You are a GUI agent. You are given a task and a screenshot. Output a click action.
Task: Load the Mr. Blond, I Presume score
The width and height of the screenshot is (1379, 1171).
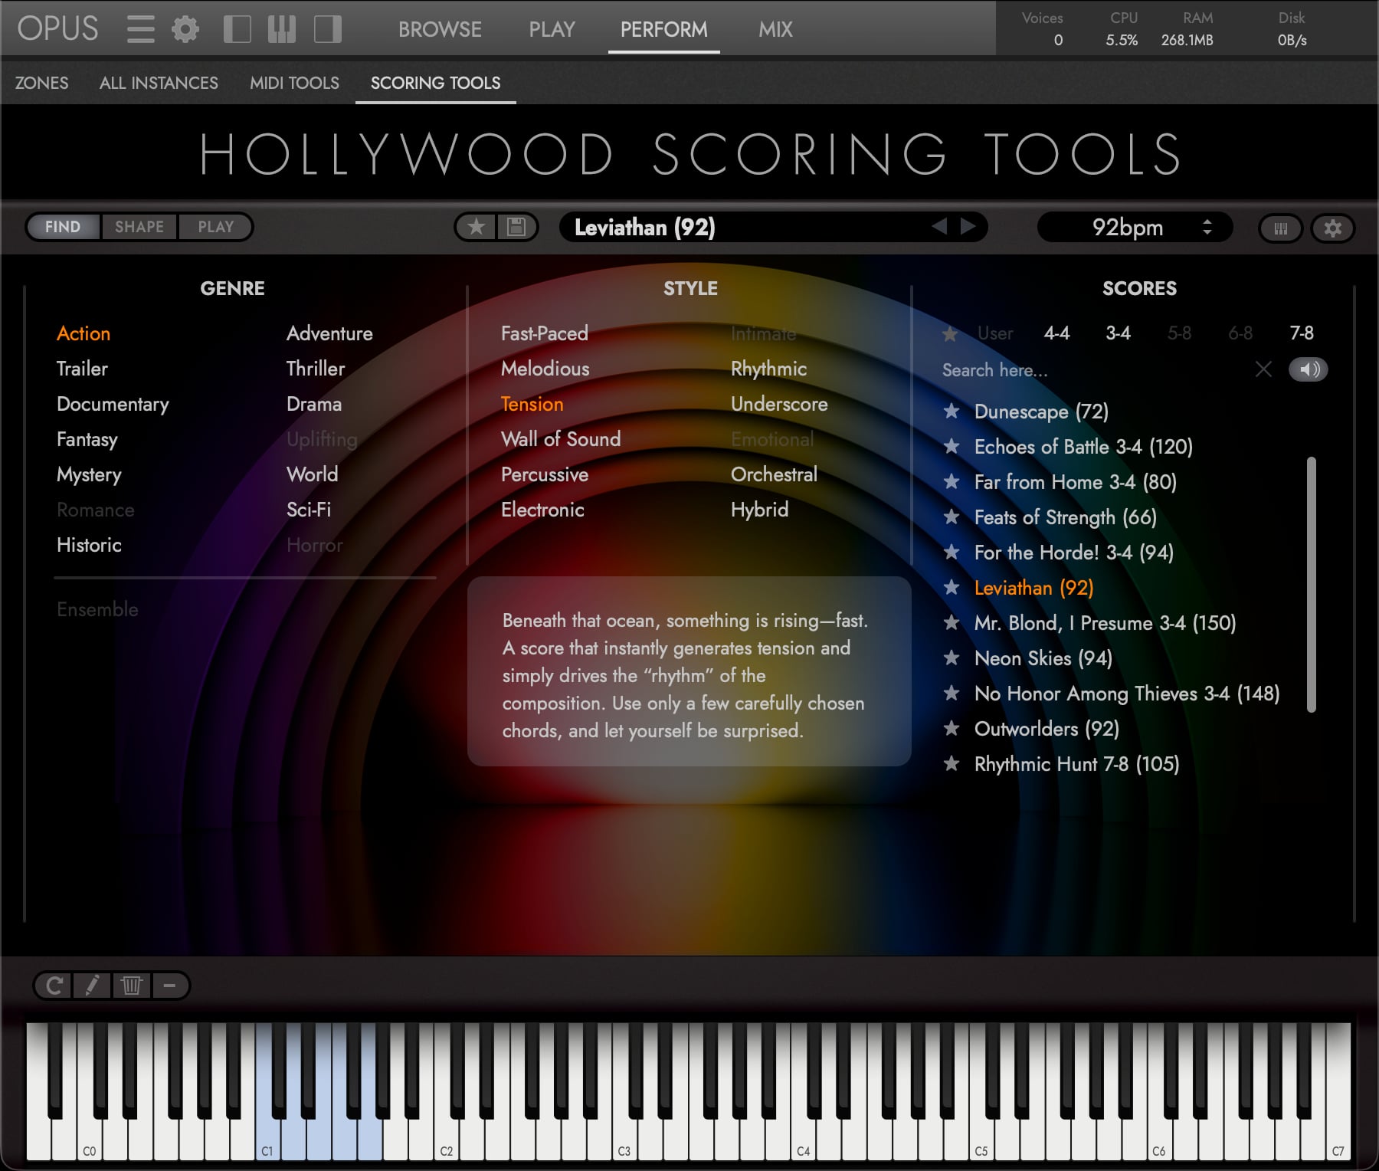[x=1105, y=623]
